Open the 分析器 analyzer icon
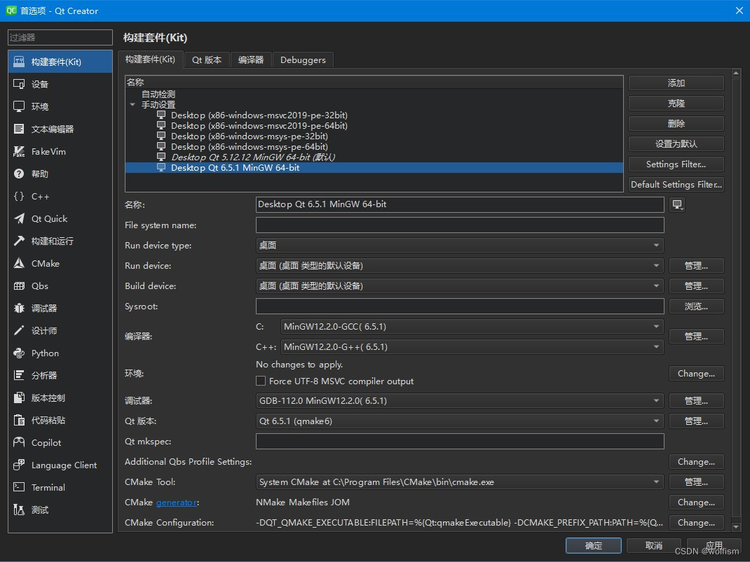Viewport: 750px width, 562px height. coord(19,375)
